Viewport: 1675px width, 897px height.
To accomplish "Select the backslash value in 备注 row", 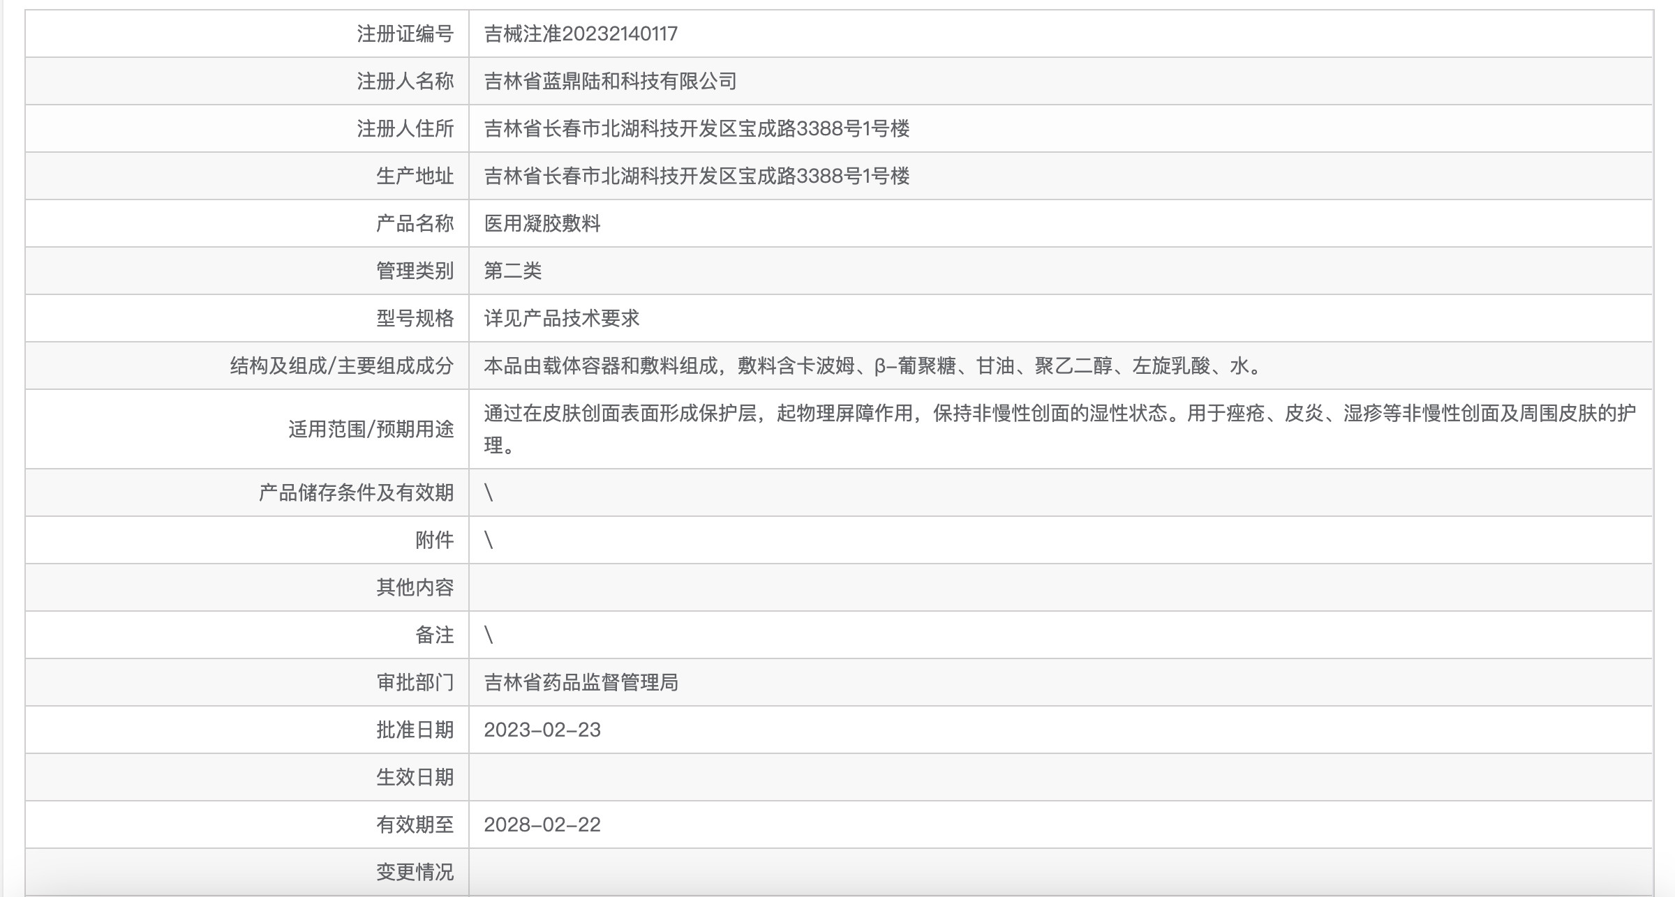I will click(x=489, y=635).
